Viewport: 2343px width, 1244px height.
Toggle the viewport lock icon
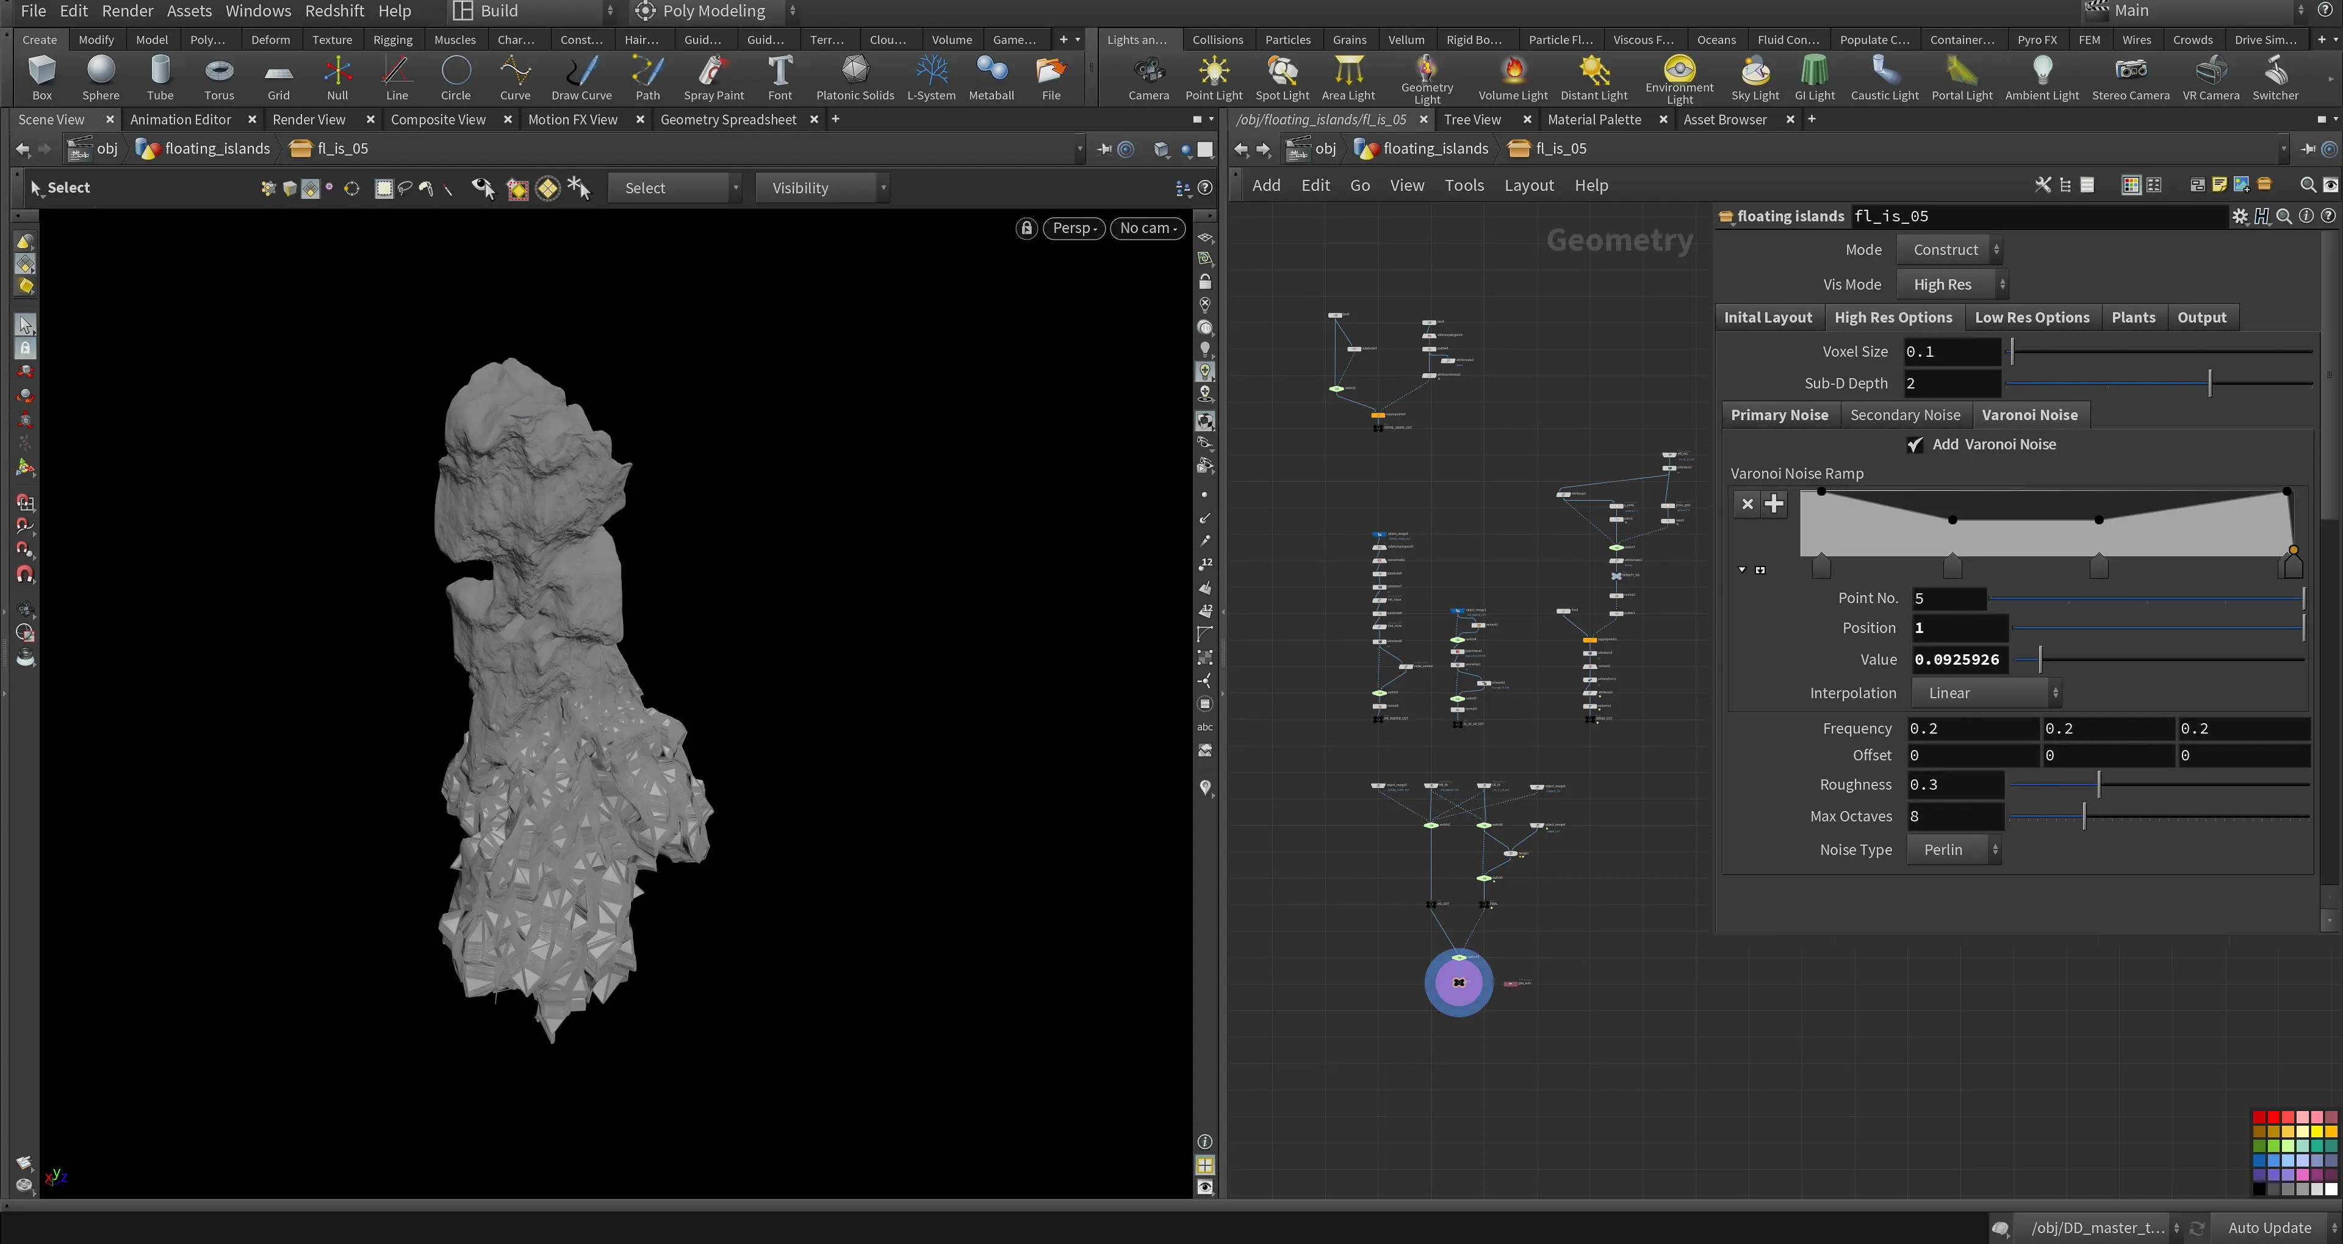1027,228
